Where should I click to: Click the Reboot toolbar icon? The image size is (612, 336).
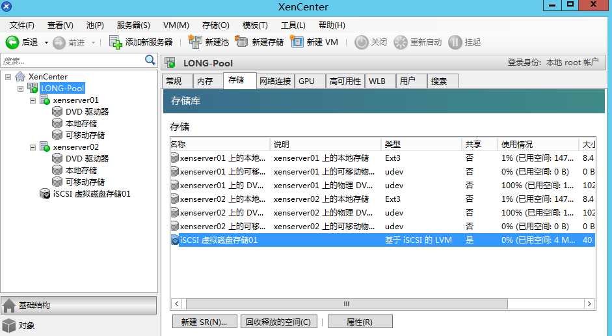(x=401, y=42)
